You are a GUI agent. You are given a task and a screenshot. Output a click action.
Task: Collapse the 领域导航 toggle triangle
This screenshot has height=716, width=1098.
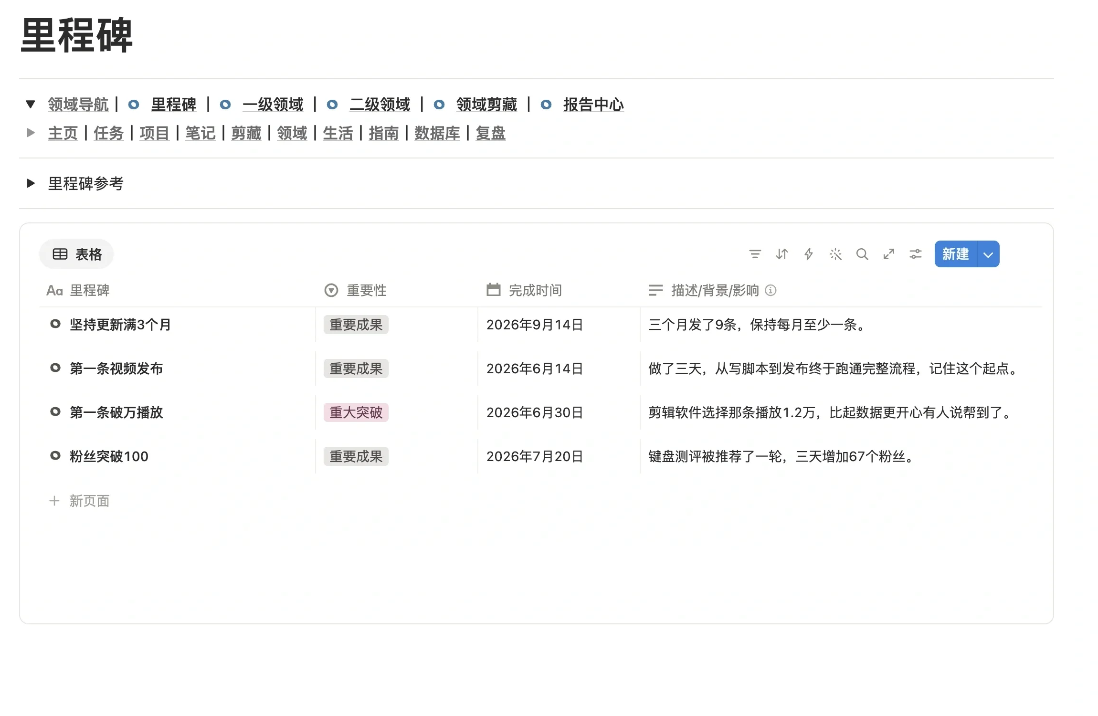click(31, 104)
